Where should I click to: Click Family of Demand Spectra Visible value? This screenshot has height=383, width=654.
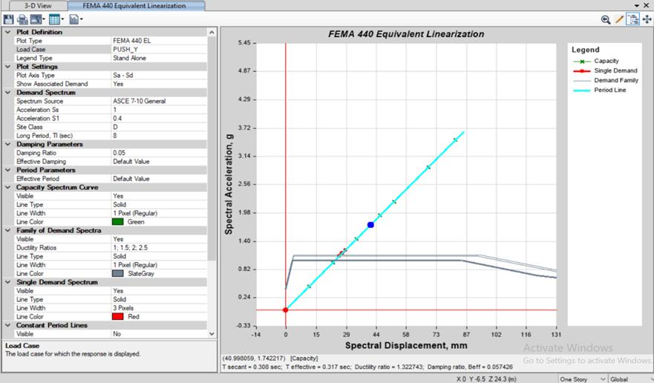click(x=159, y=239)
